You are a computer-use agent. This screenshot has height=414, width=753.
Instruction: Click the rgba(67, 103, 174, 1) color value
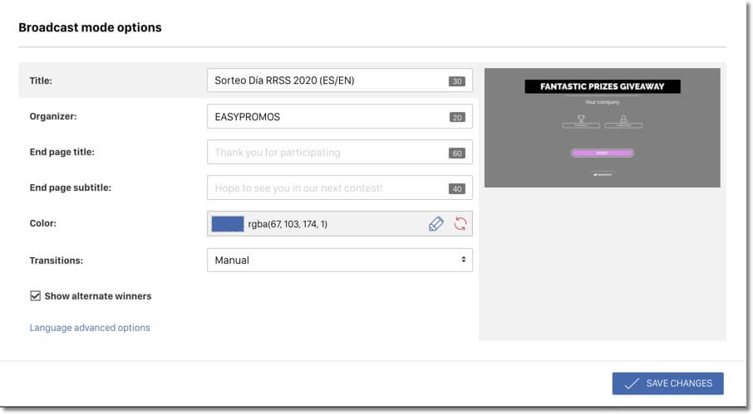pos(288,224)
